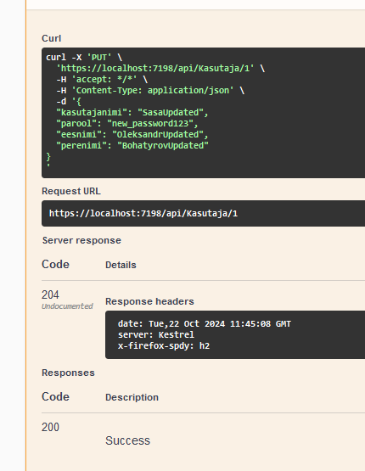Click the Code header under Responses
Viewport: 365px width, 471px height.
click(x=55, y=397)
